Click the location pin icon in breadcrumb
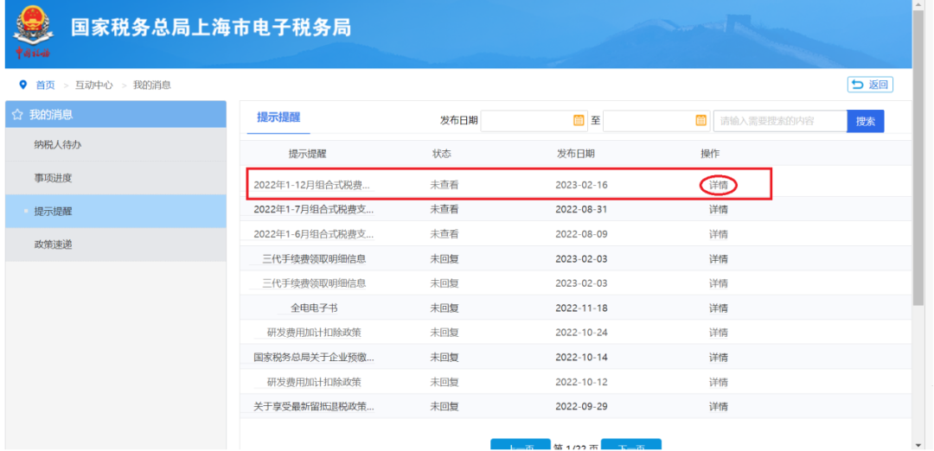This screenshot has height=451, width=934. click(x=23, y=85)
